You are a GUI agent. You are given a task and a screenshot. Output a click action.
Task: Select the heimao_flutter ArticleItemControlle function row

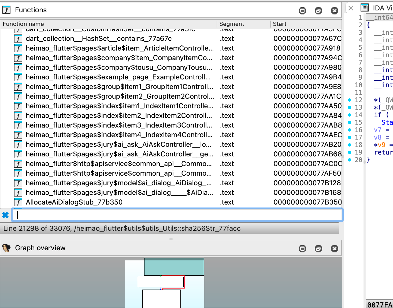120,48
